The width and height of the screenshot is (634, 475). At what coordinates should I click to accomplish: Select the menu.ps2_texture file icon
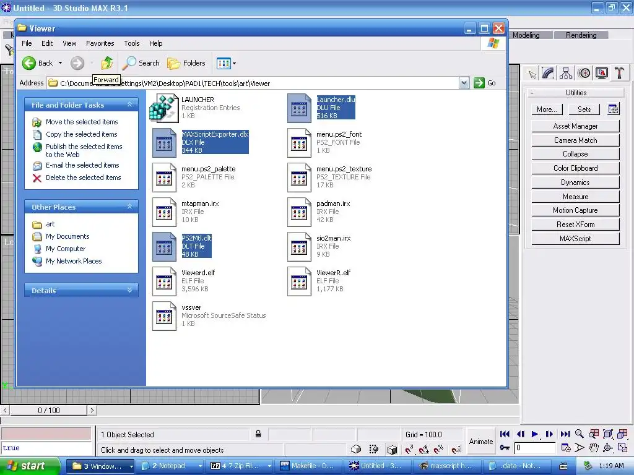point(299,178)
